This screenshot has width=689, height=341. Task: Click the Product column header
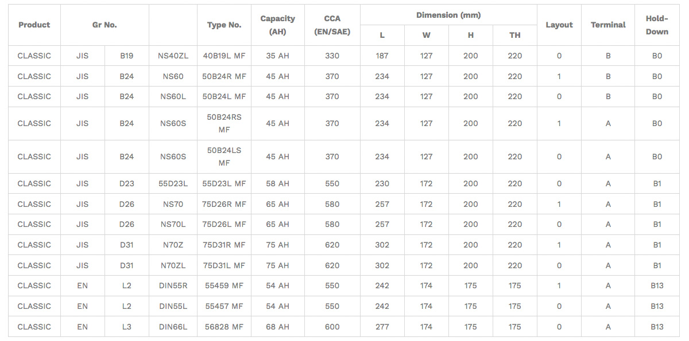(34, 25)
